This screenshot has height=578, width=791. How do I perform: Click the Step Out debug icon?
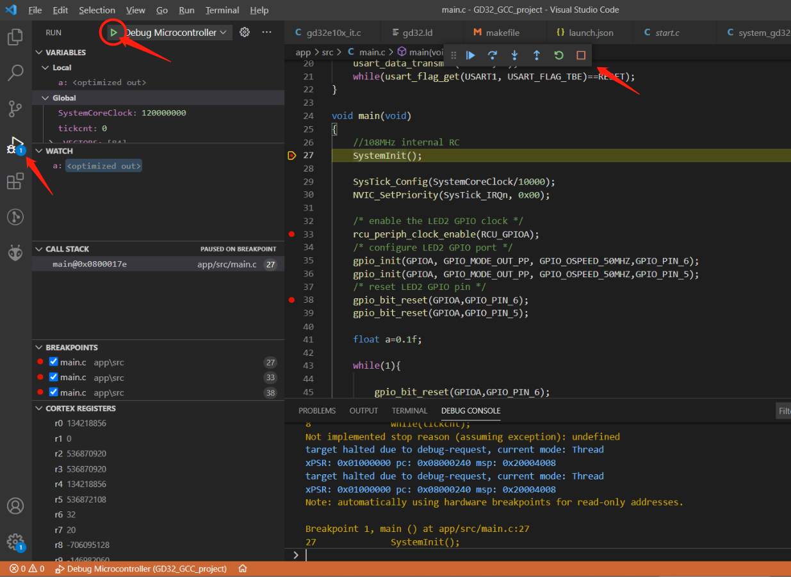point(537,56)
